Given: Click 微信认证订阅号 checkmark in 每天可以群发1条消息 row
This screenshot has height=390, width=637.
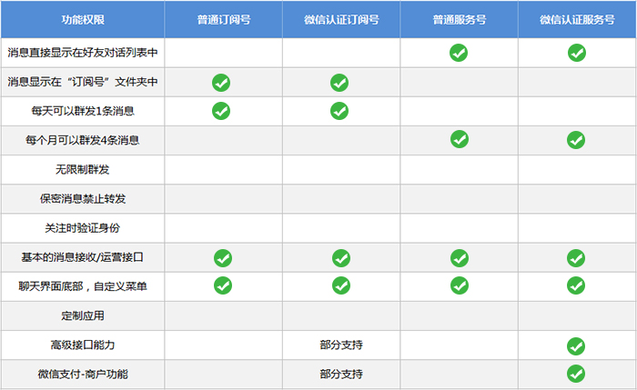Looking at the screenshot, I should pyautogui.click(x=339, y=111).
